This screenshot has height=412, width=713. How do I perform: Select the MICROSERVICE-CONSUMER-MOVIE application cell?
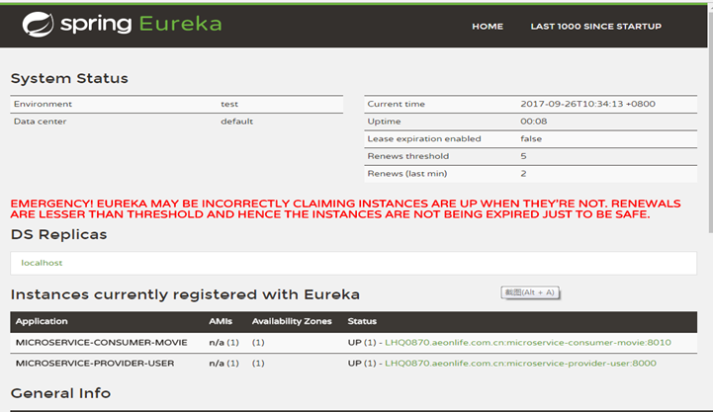[102, 343]
